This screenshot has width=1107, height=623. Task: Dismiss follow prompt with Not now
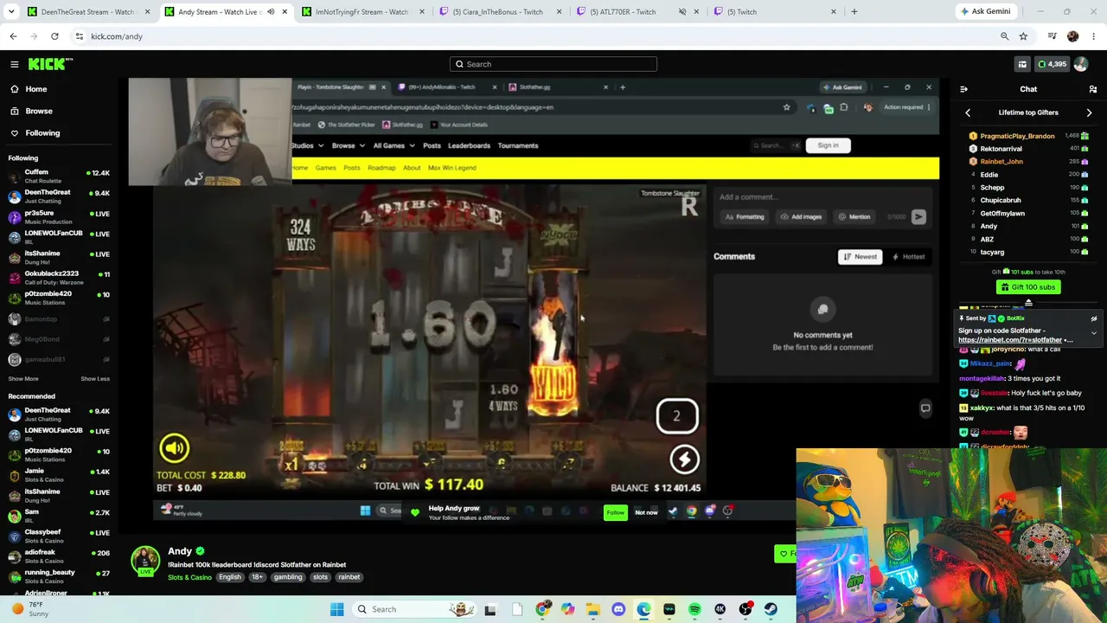(x=646, y=512)
